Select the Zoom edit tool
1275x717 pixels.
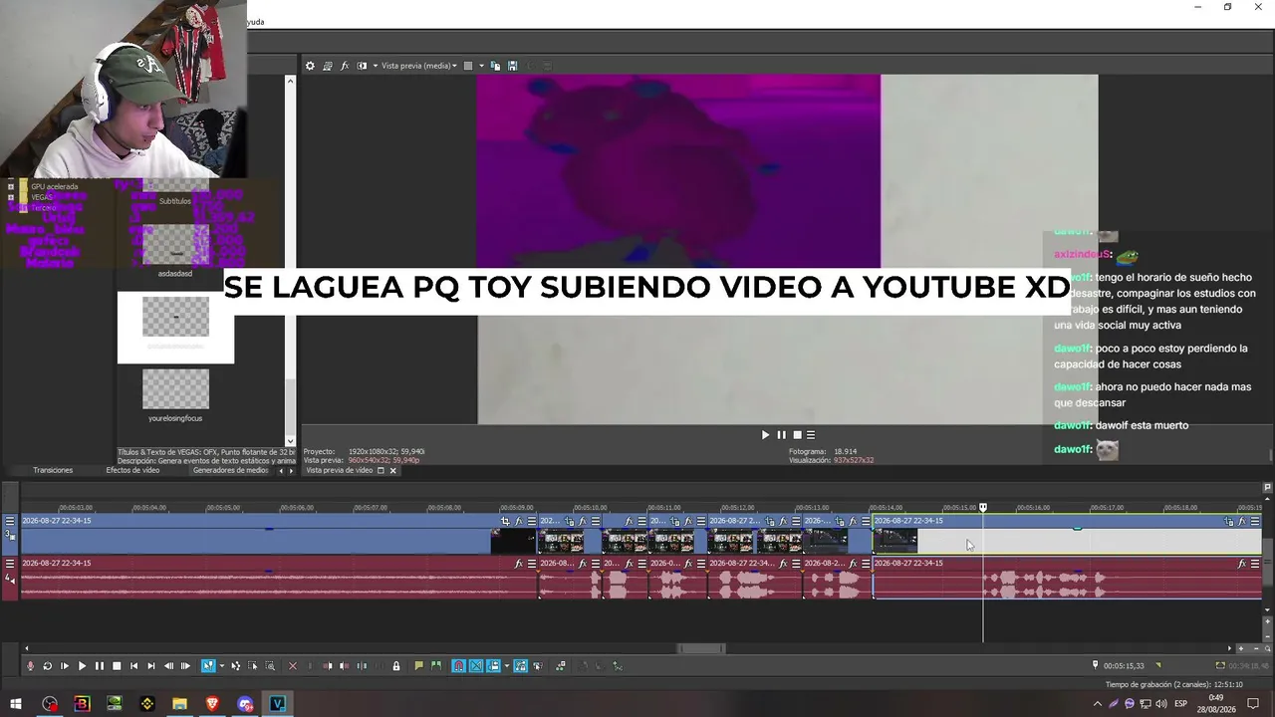[270, 666]
